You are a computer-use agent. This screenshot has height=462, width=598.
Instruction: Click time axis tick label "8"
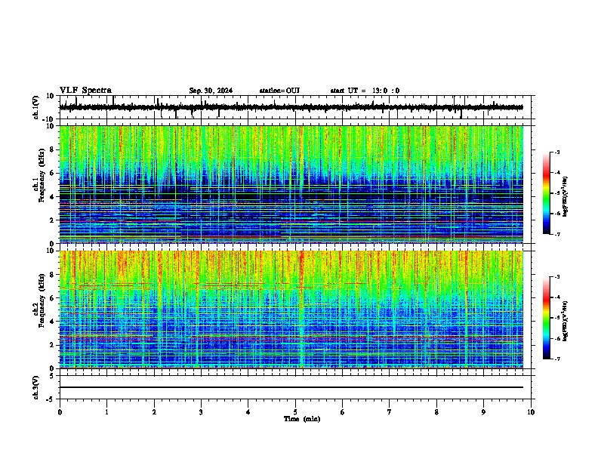436,412
